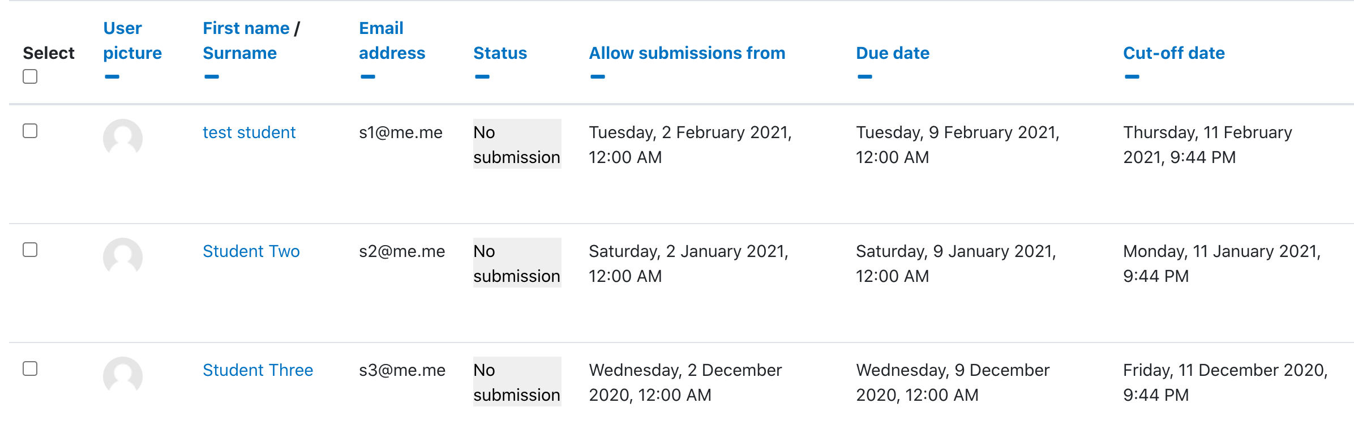Viewport: 1354px width, 437px height.
Task: Collapse the Due date column with its minus icon
Action: 865,76
